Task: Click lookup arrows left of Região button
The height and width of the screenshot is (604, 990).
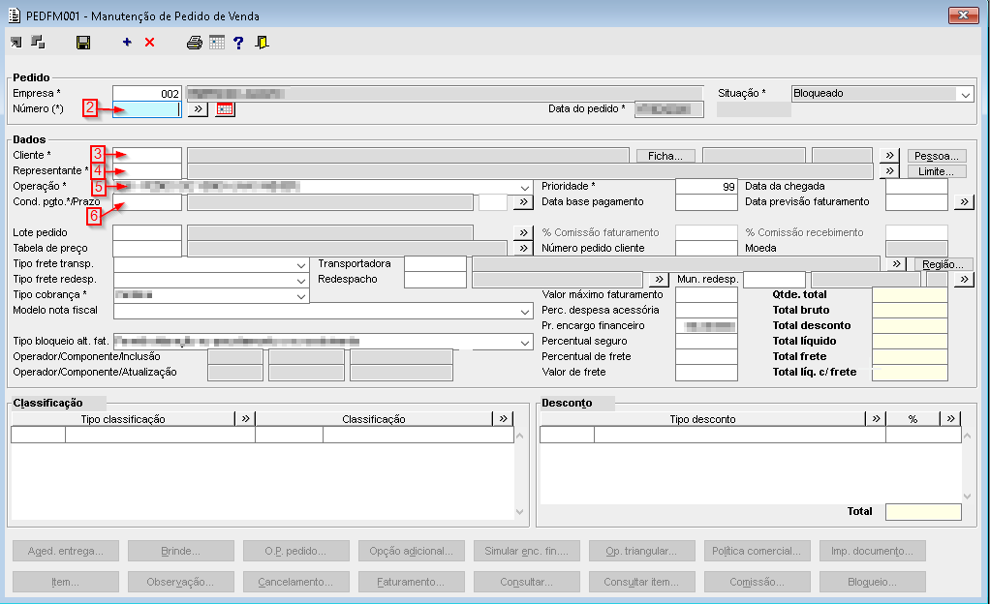Action: [897, 264]
